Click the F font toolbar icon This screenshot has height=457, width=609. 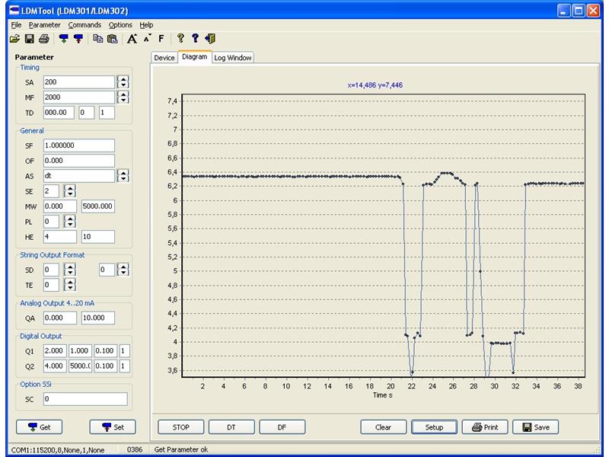(x=161, y=39)
